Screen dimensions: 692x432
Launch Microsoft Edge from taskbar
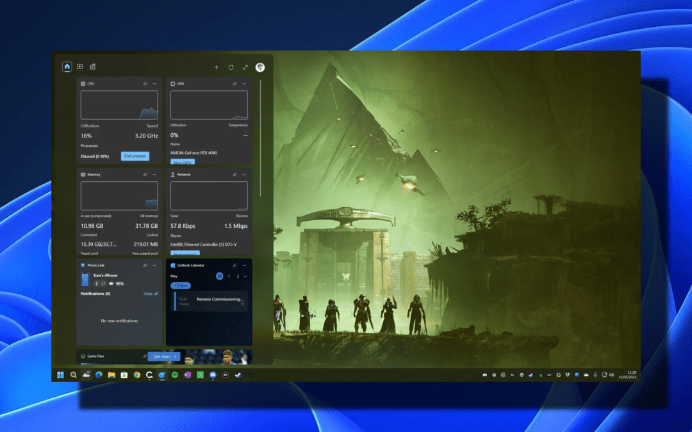tap(99, 375)
